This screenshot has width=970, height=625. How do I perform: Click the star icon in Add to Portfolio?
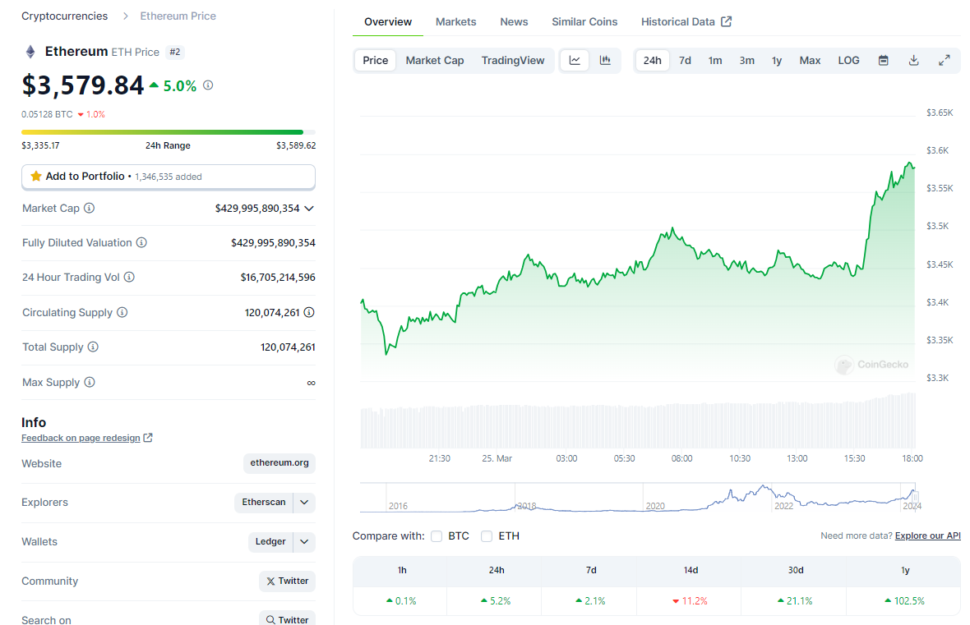(36, 177)
